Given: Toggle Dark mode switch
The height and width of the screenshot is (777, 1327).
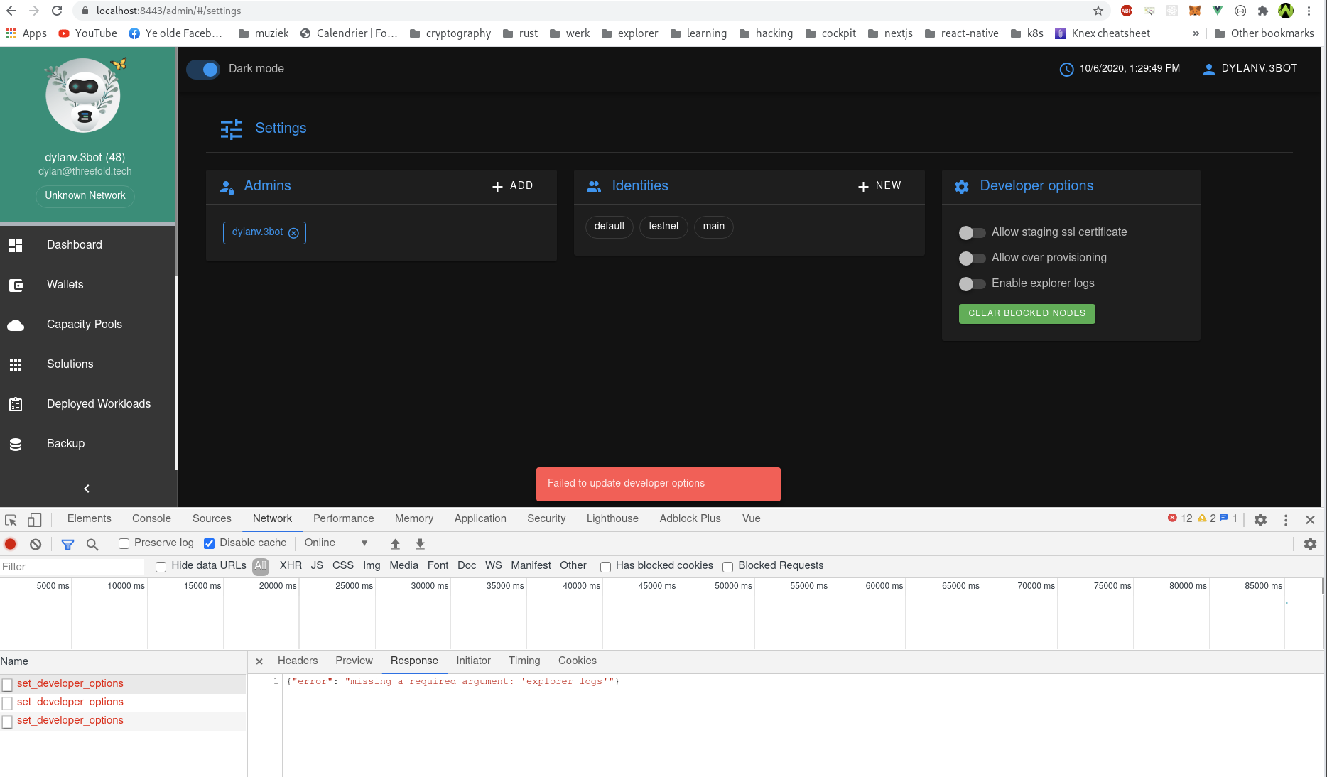Looking at the screenshot, I should [203, 69].
